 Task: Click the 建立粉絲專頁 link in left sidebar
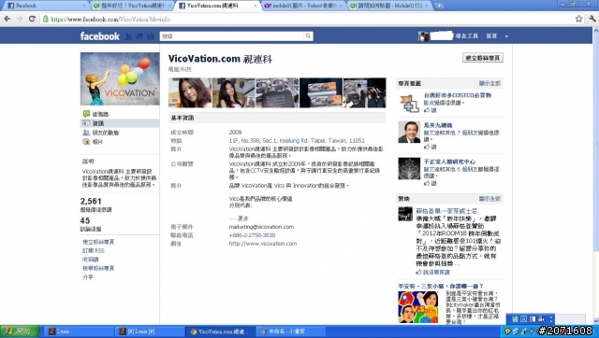[x=98, y=242]
